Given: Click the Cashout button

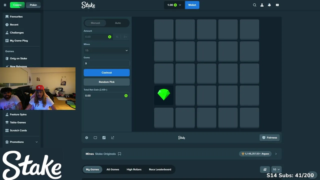Looking at the screenshot, I should [106, 73].
